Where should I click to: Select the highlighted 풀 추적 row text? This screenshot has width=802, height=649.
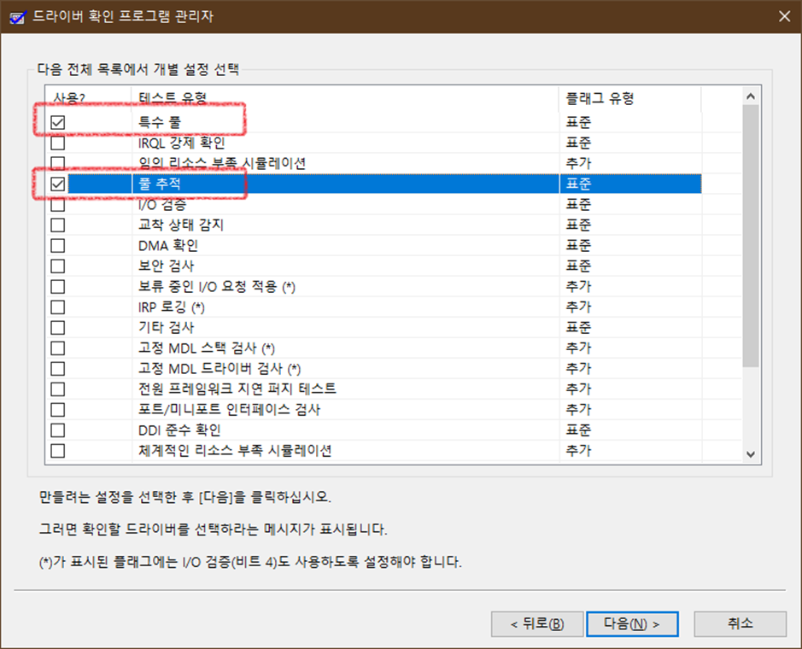point(160,184)
